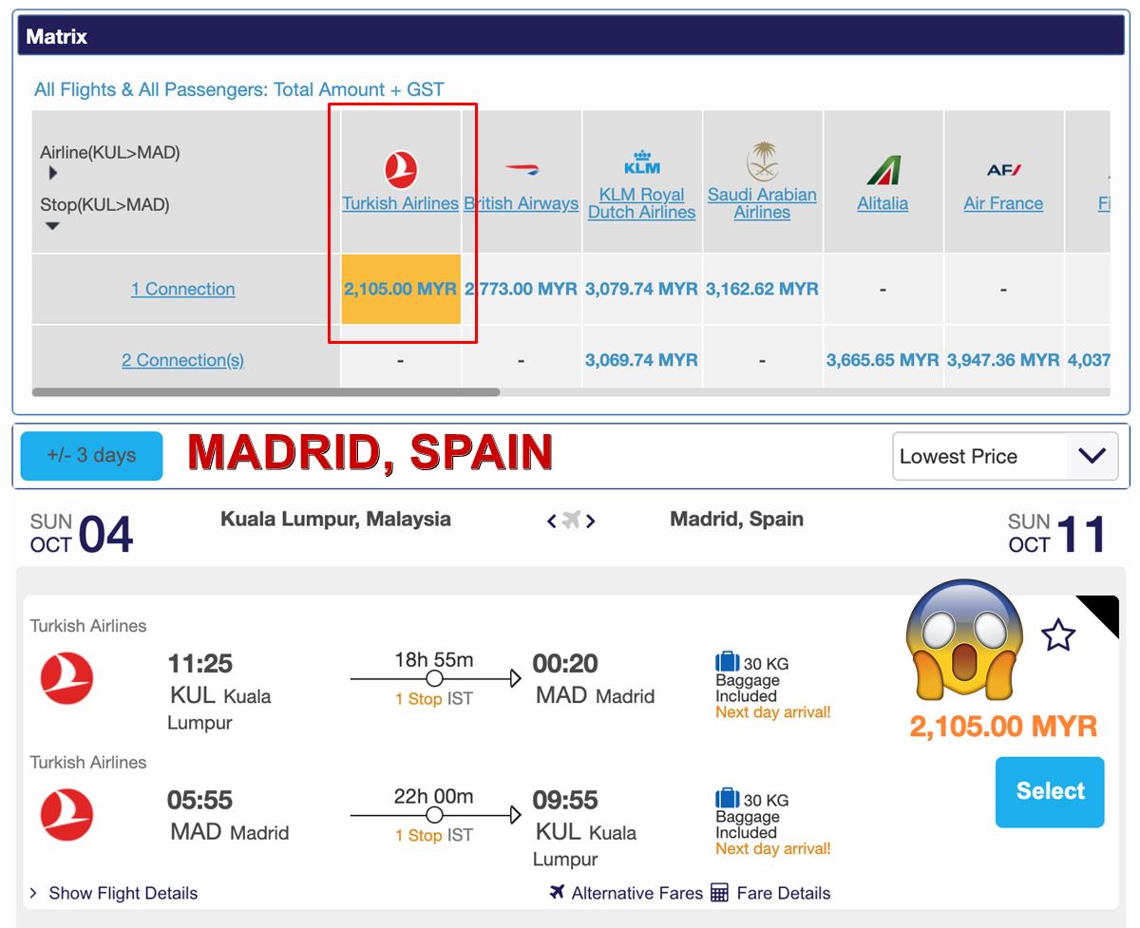Filter by 1 Connection row

tap(183, 289)
